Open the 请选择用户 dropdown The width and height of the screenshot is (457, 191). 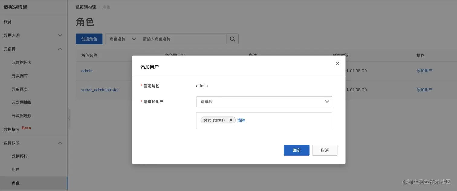click(264, 102)
